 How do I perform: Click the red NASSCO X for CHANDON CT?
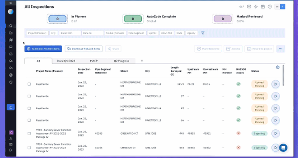click(238, 148)
